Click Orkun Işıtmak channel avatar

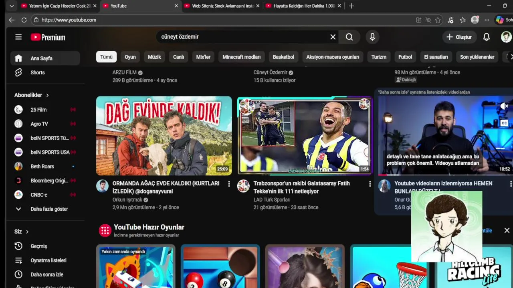tap(102, 186)
